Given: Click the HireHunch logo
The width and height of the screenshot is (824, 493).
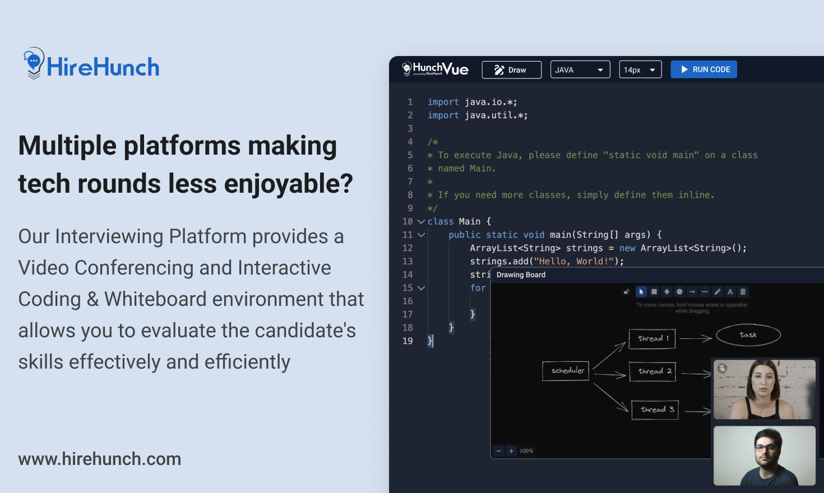Looking at the screenshot, I should pyautogui.click(x=91, y=63).
